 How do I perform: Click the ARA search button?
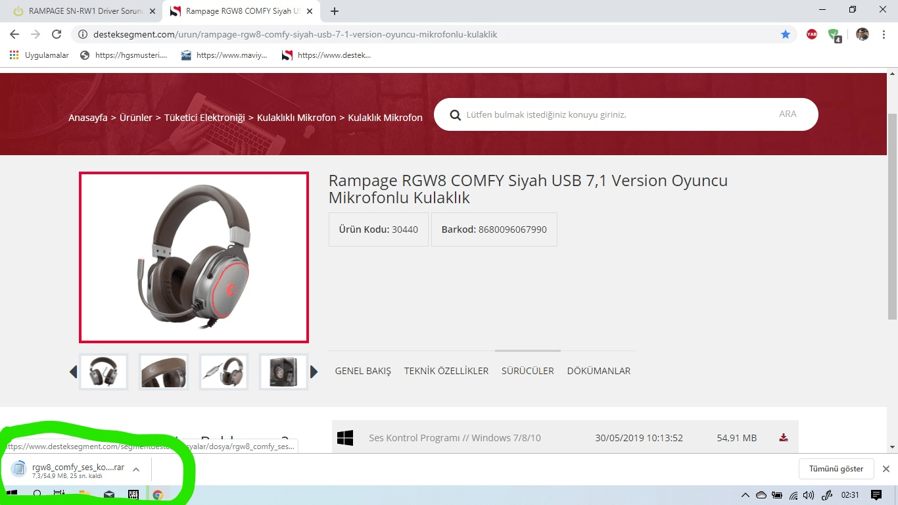click(788, 114)
